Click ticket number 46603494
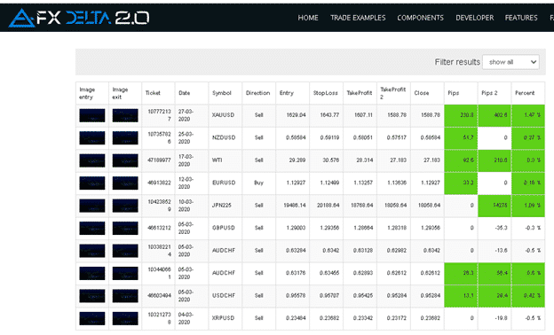The image size is (554, 335). click(159, 296)
